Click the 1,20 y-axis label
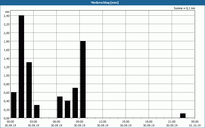 tap(7, 67)
